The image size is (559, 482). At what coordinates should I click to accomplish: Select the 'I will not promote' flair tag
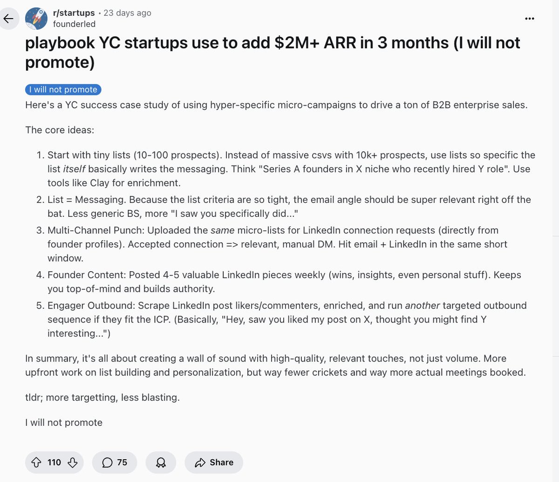tap(63, 89)
